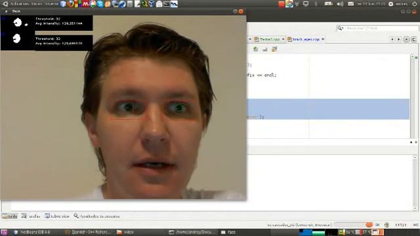Click the red square tray icon
This screenshot has width=420, height=236.
[x=282, y=4]
